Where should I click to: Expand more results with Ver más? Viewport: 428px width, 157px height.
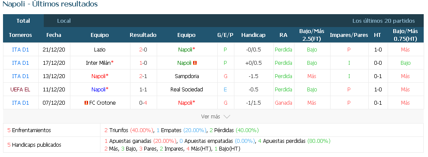point(216,117)
